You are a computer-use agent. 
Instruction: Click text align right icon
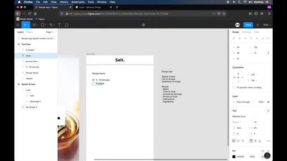pos(243,141)
